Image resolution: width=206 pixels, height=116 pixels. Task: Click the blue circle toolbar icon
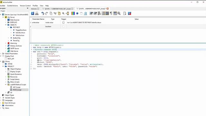pyautogui.click(x=77, y=14)
